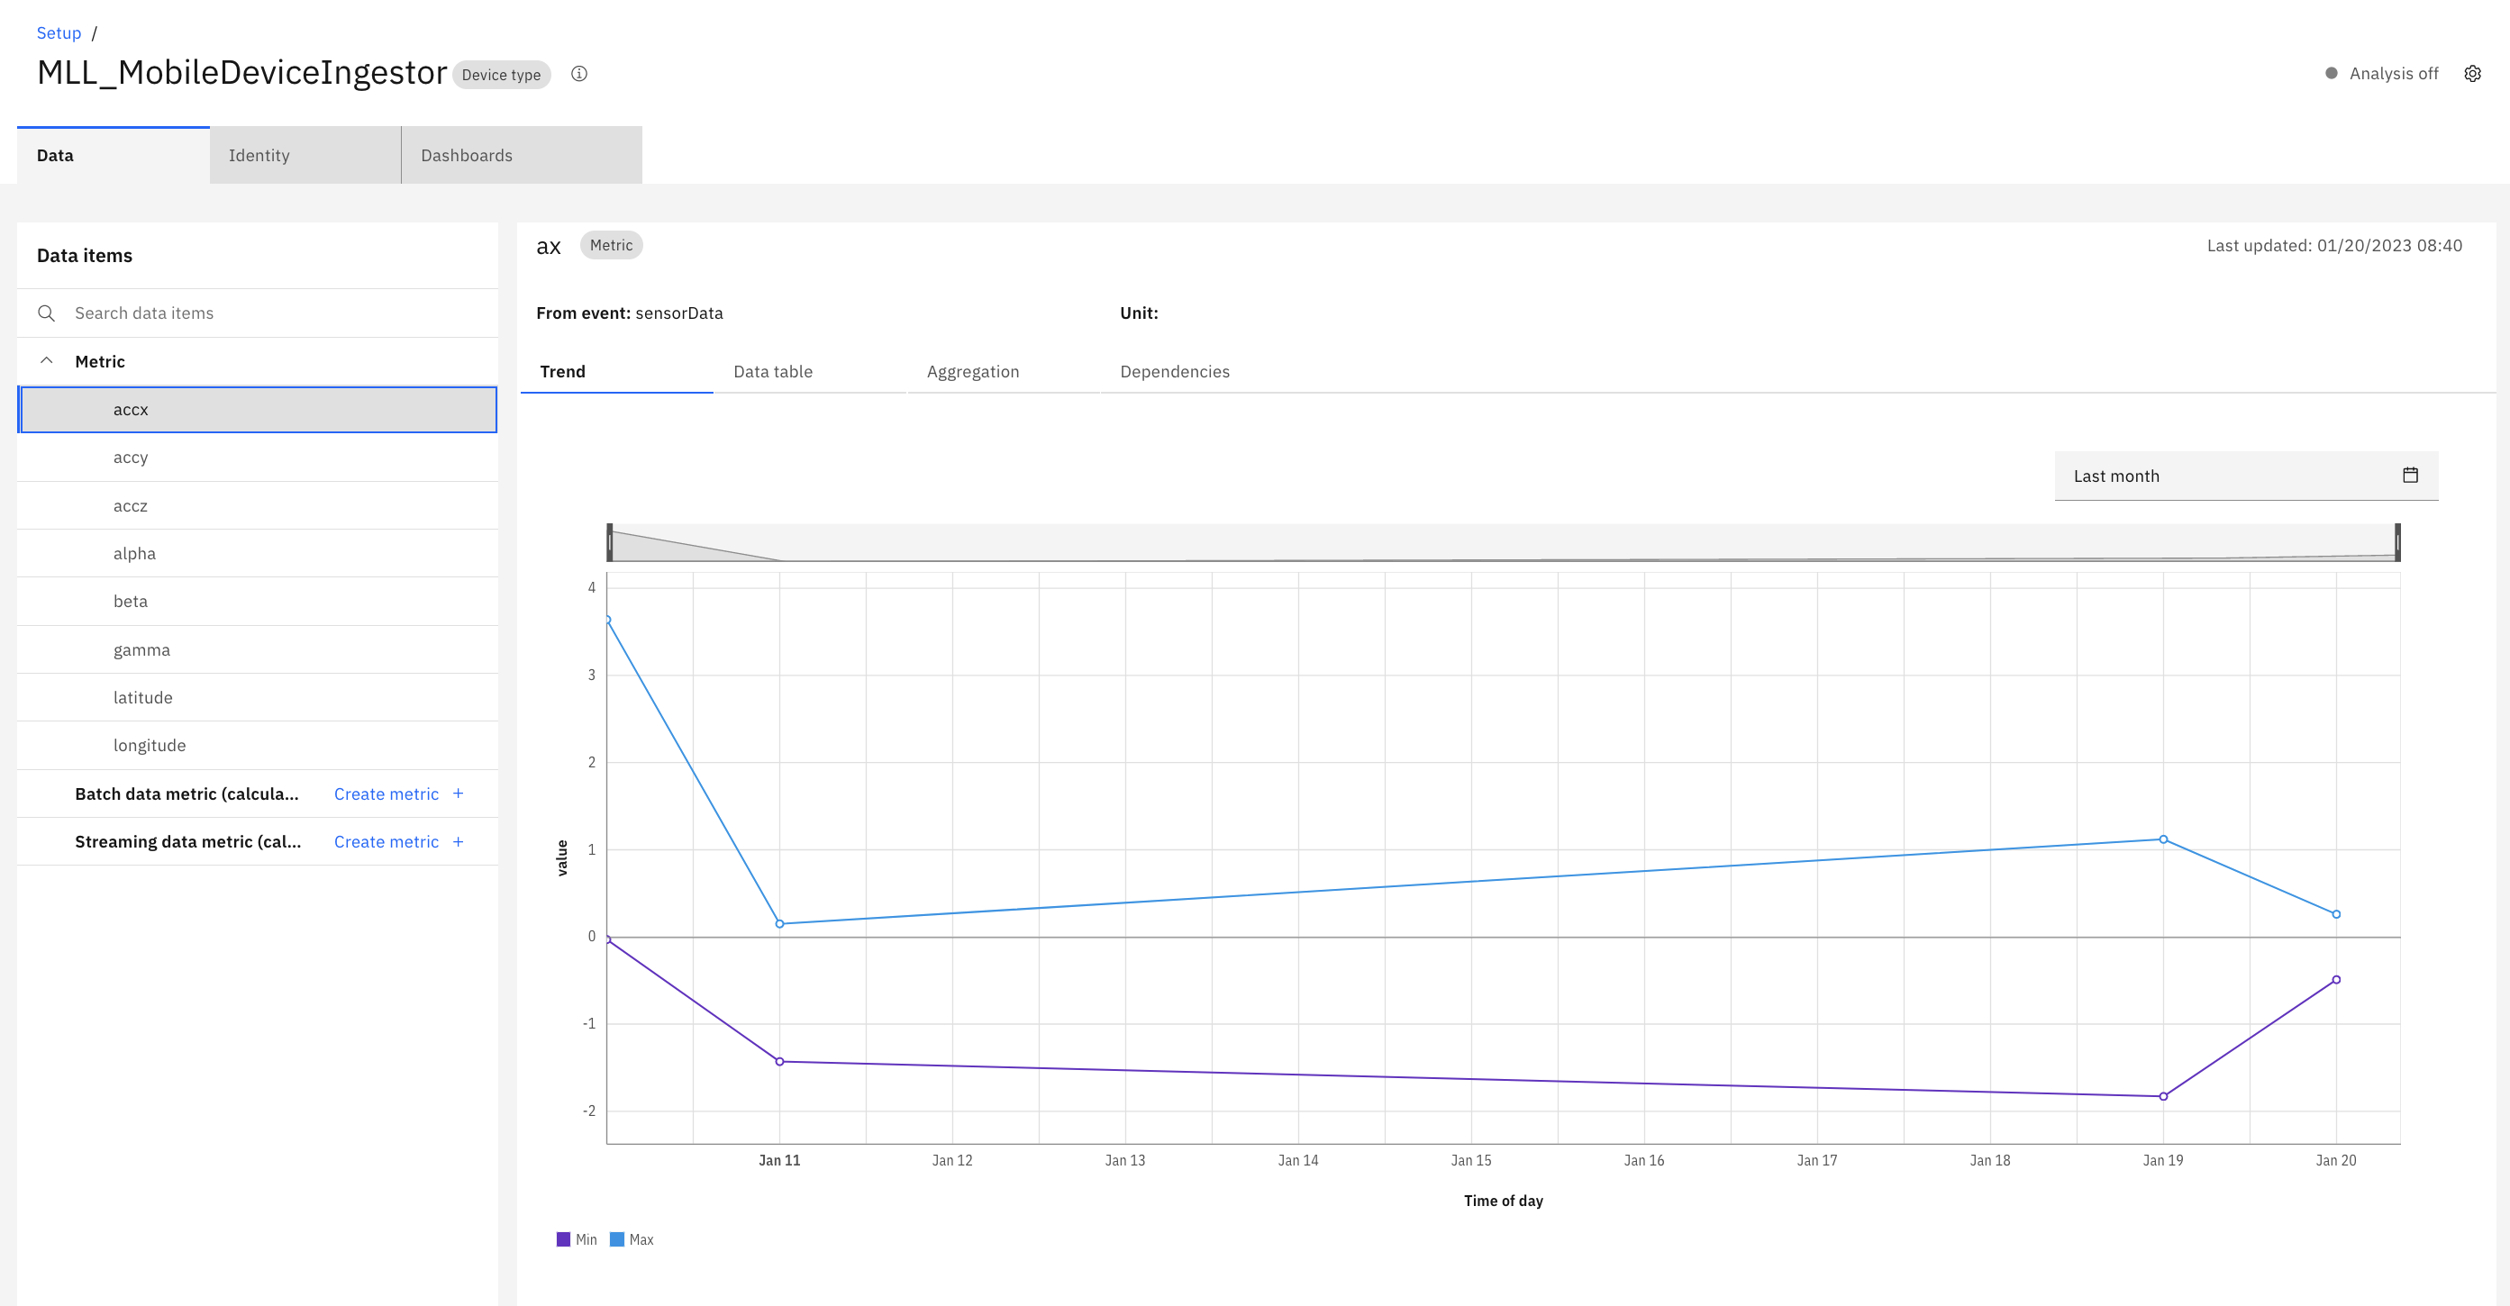This screenshot has height=1306, width=2510.
Task: Click the Batch data metric group label
Action: (x=186, y=794)
